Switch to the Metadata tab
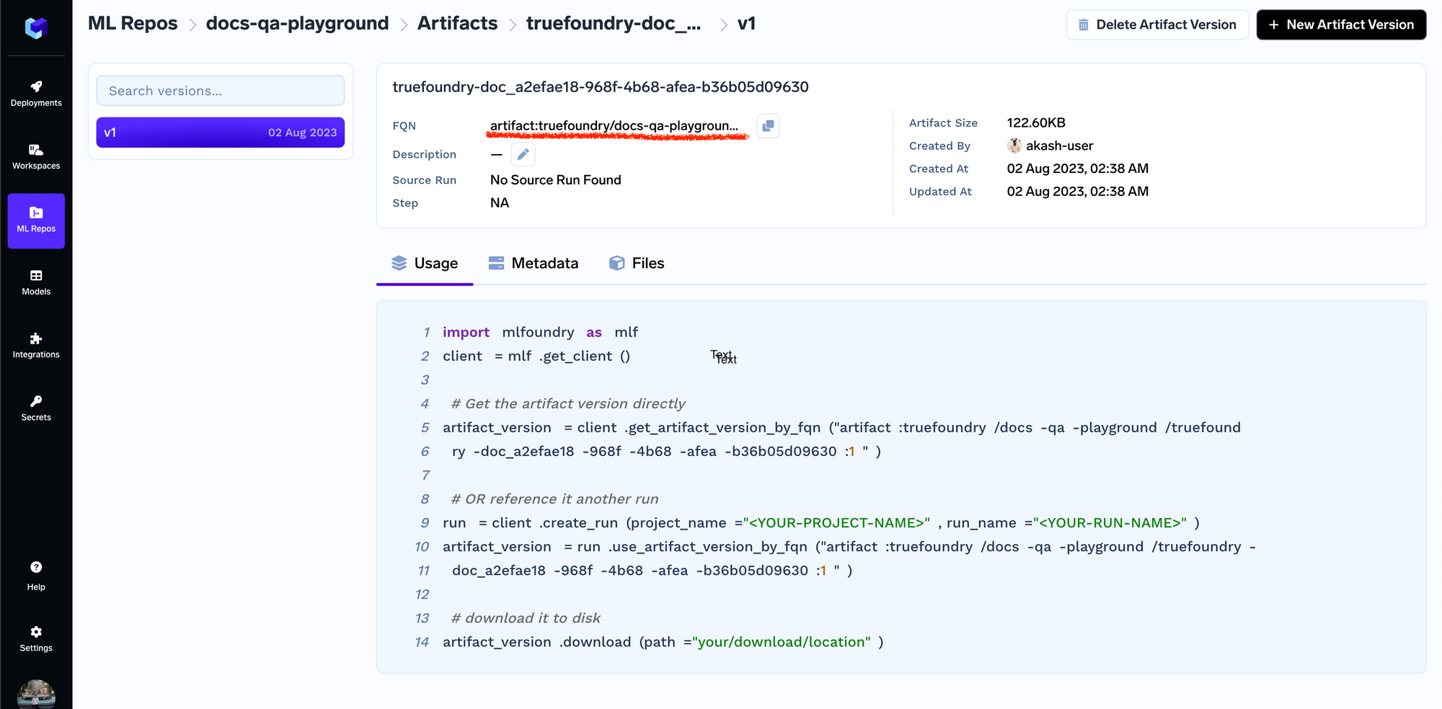1442x709 pixels. (x=534, y=263)
